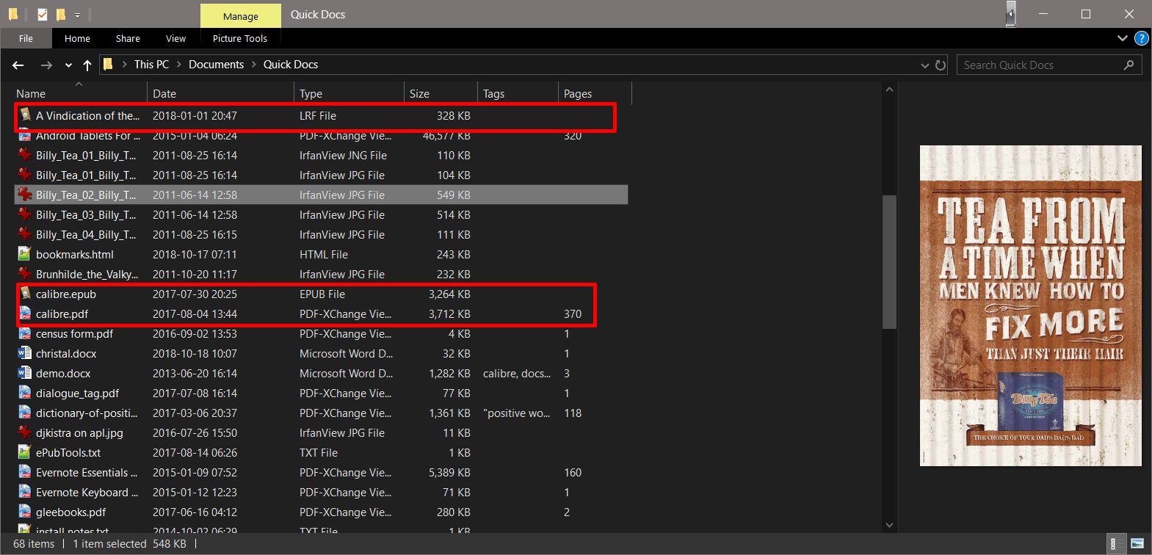Click the IrfanView icon beside Brunhilde_the_Valky
This screenshot has height=555, width=1152.
(x=25, y=274)
